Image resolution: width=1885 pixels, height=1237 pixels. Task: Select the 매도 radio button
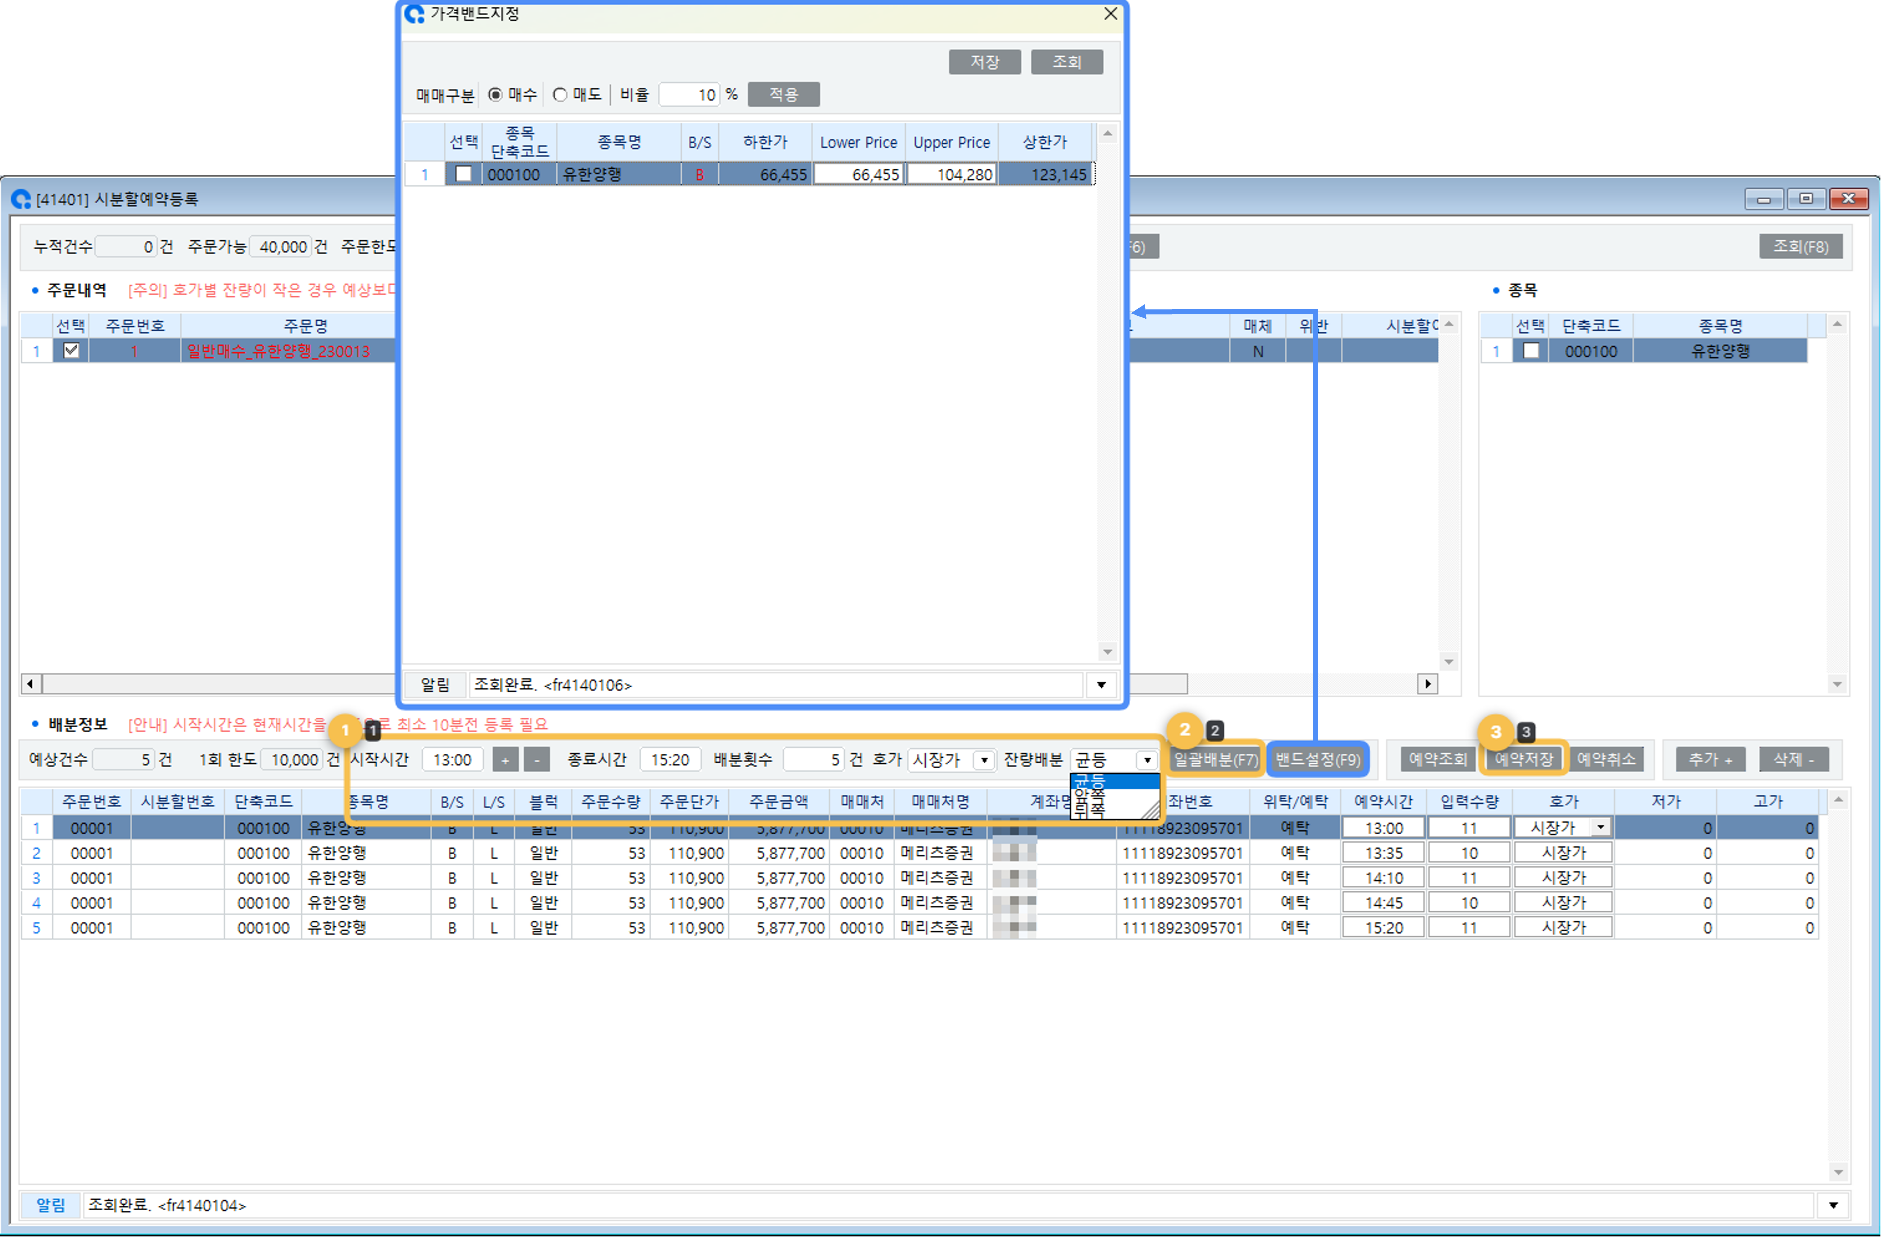pos(561,95)
